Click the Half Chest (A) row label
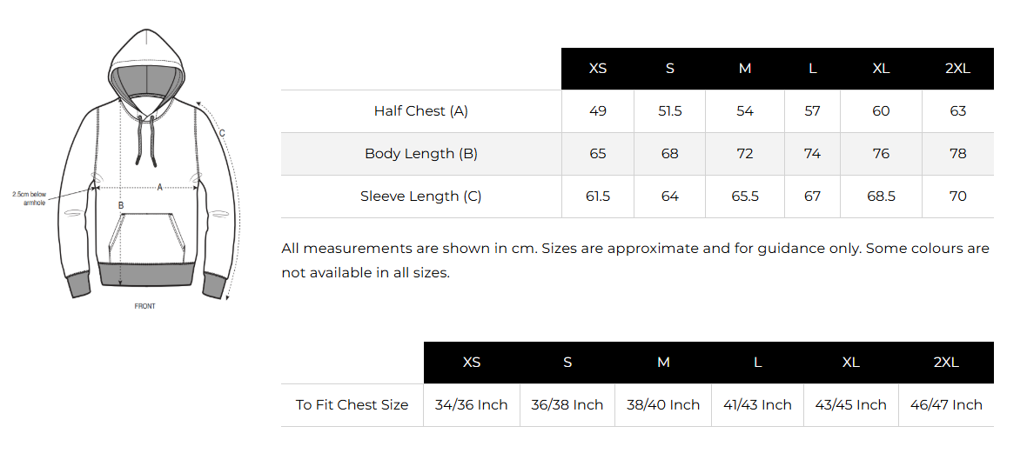 coord(421,111)
